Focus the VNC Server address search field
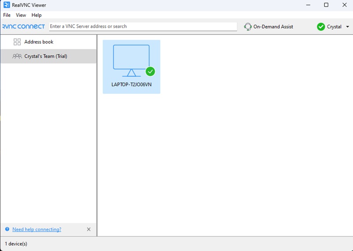The image size is (353, 251). pos(143,26)
